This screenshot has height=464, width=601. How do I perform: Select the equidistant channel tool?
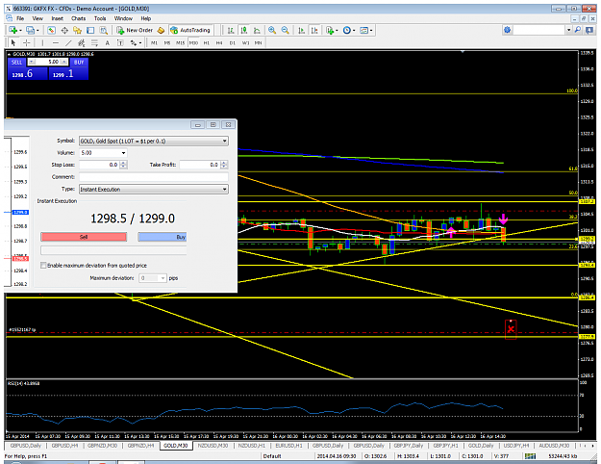[81, 42]
